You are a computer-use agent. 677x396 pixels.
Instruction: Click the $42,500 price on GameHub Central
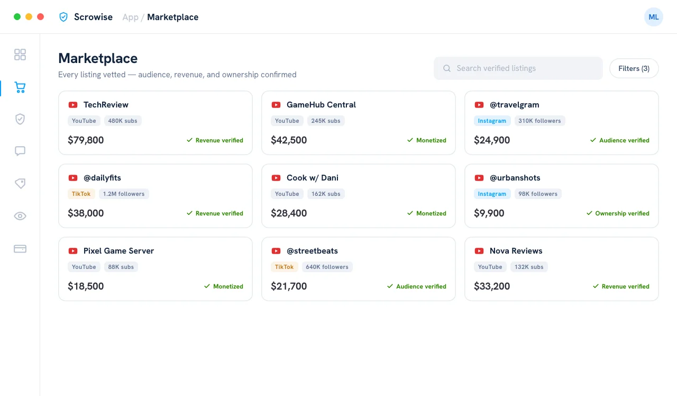(x=289, y=140)
